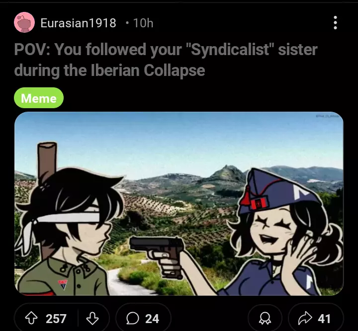Visit the Eurasian1918 user profile name
Image resolution: width=358 pixels, height=331 pixels.
79,23
